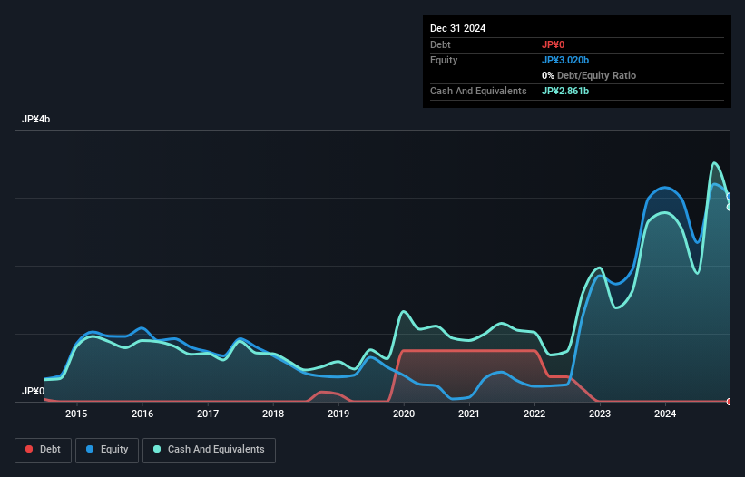Select the teal Cash endpoint marker on chart
Image resolution: width=745 pixels, height=477 pixels.
(730, 207)
